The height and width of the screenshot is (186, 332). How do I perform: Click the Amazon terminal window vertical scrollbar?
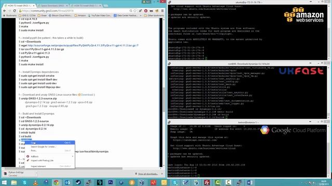tap(328, 32)
